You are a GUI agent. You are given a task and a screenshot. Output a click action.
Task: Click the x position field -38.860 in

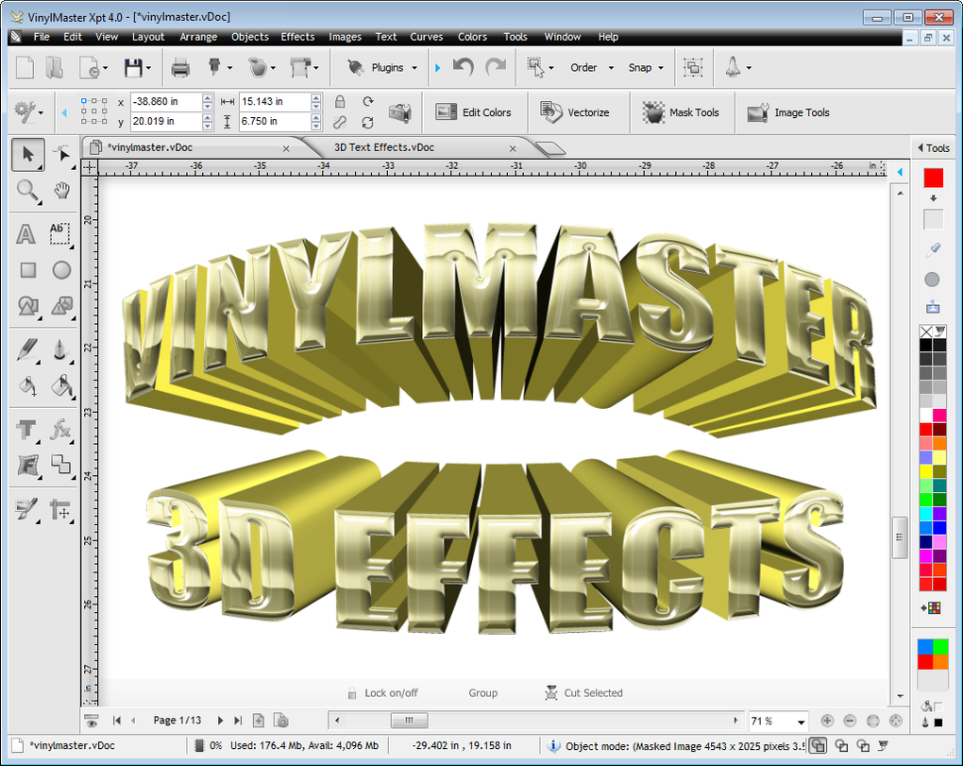point(166,101)
